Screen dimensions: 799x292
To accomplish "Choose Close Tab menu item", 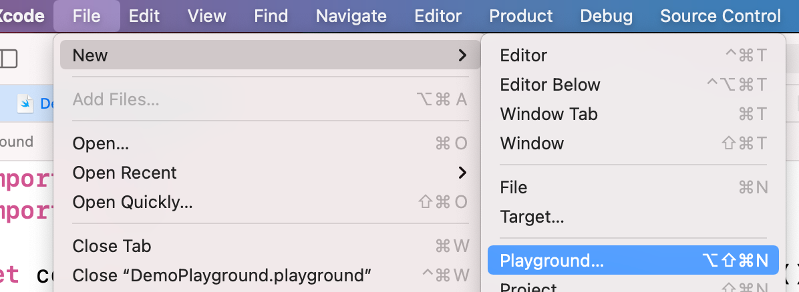I will pyautogui.click(x=270, y=246).
